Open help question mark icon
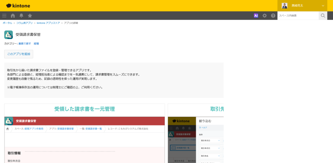333x163 pixels. click(273, 16)
